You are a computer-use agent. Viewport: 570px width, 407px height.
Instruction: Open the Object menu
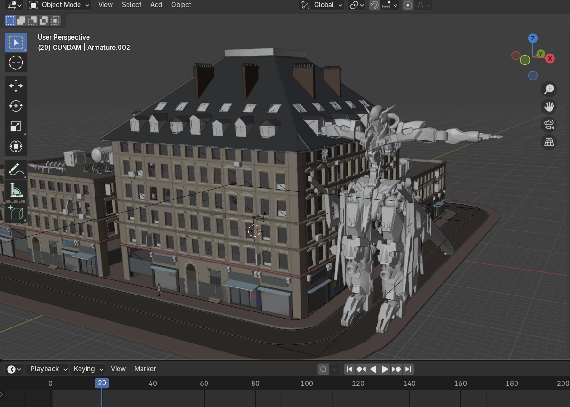coord(181,5)
